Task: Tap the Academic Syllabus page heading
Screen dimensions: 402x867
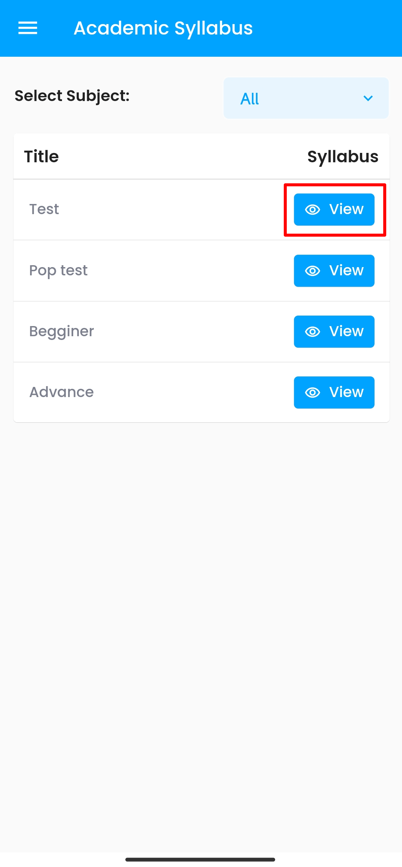Action: pyautogui.click(x=163, y=28)
